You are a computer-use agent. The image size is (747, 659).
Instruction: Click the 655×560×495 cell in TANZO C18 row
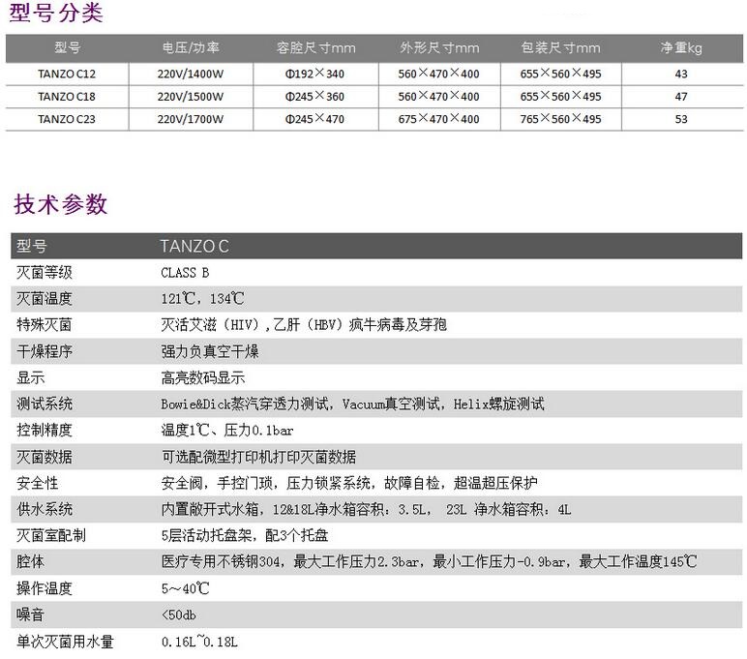pos(560,96)
